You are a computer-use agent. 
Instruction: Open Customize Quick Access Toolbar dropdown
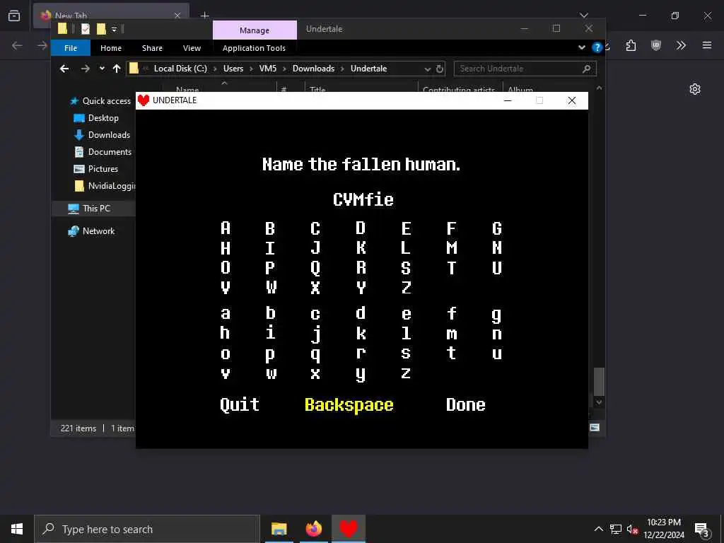[x=114, y=30]
